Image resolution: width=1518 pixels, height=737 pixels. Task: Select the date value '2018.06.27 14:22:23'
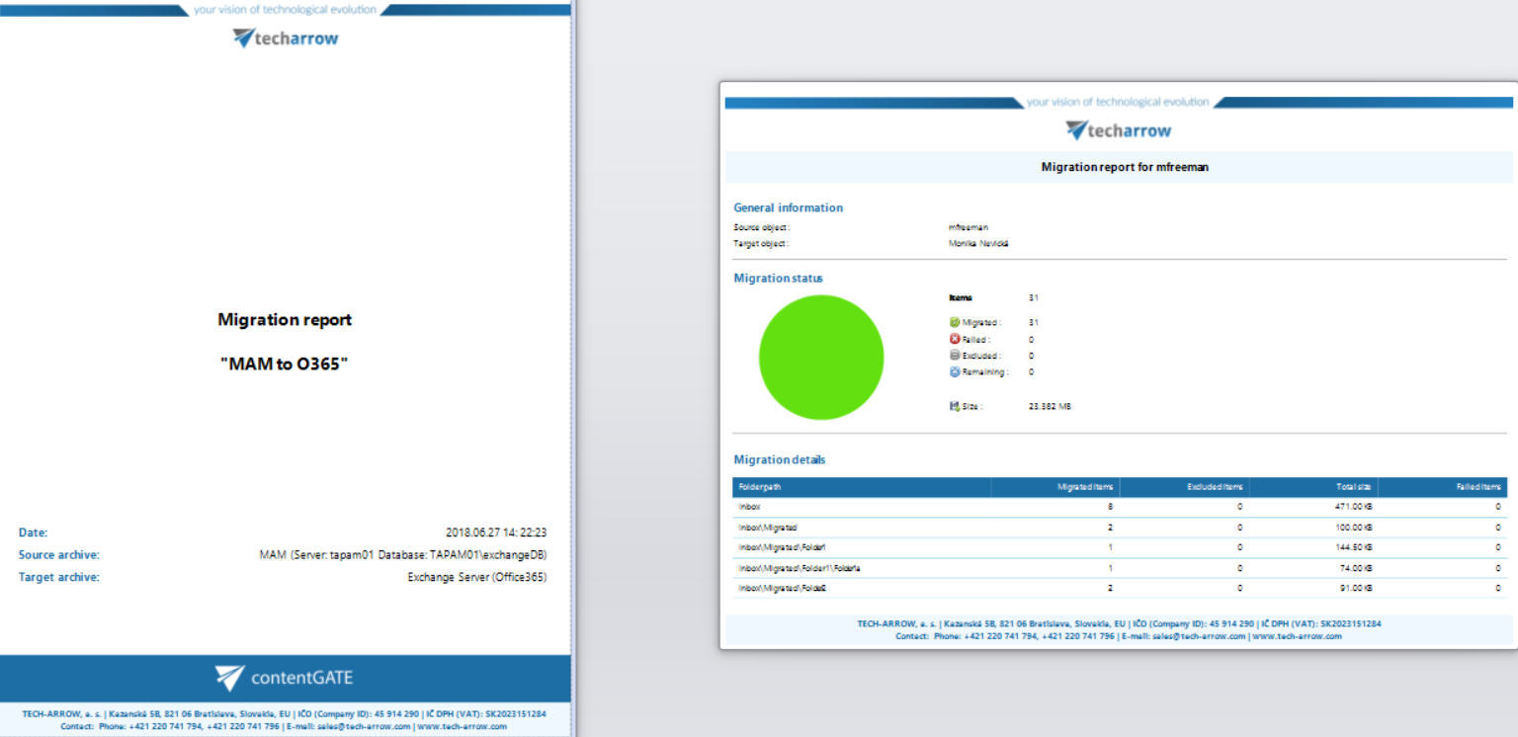click(496, 532)
